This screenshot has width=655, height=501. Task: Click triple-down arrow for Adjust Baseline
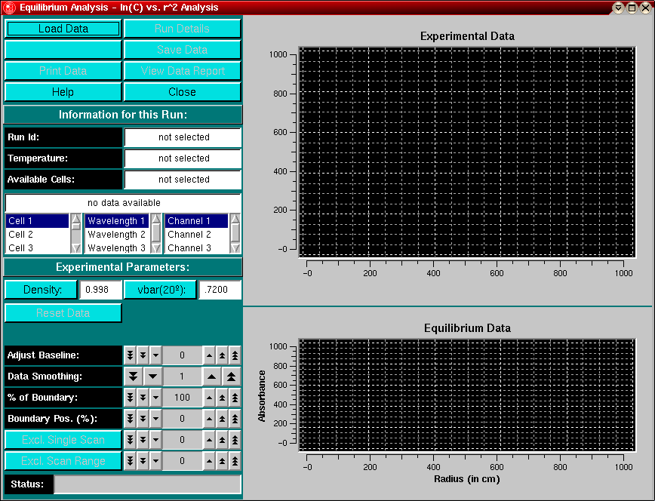130,355
